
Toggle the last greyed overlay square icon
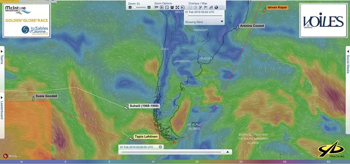tap(221, 7)
